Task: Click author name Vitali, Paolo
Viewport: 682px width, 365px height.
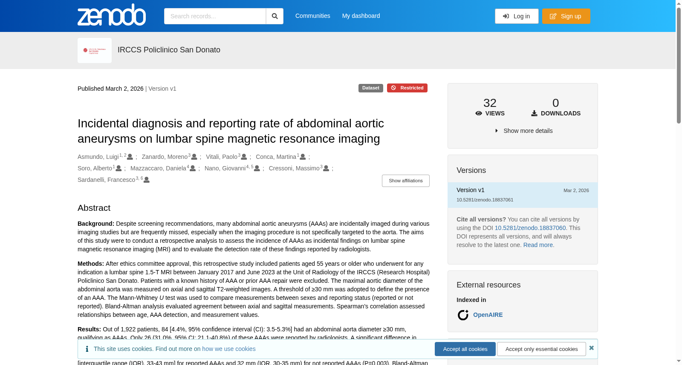Action: click(222, 157)
